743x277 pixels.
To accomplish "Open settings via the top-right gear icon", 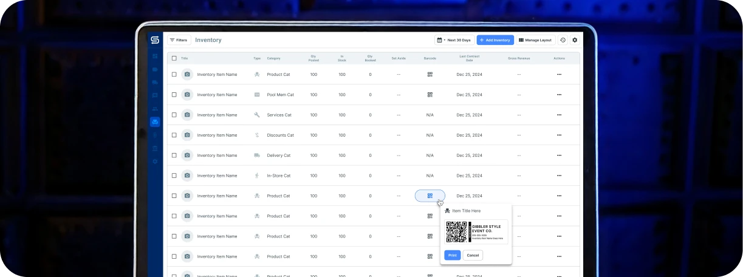I will (x=575, y=40).
